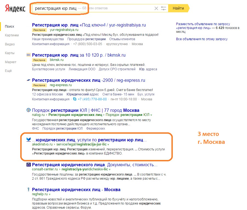Click the akedinstvo.ru favicon
This screenshot has height=210, width=247.
[x=28, y=139]
